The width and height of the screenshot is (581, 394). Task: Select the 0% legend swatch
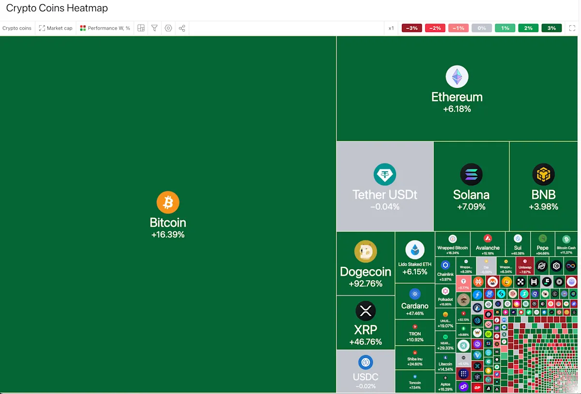click(482, 28)
